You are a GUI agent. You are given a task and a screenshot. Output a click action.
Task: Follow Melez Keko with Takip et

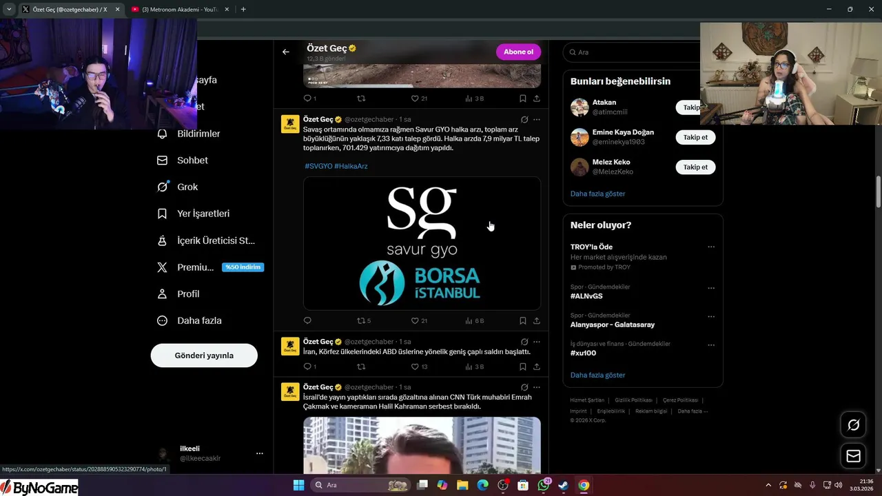click(695, 167)
